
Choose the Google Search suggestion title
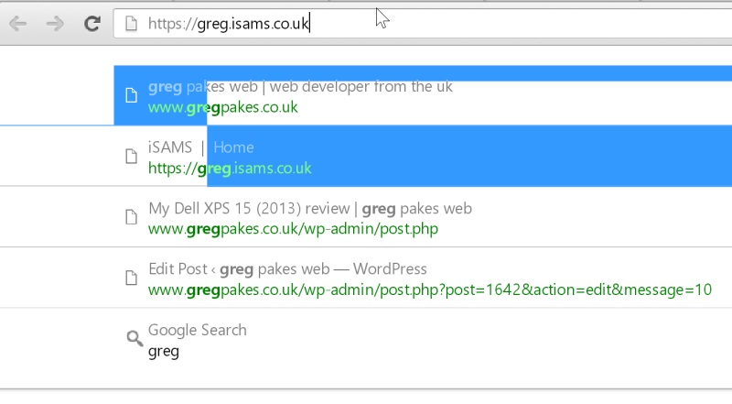[x=197, y=330]
